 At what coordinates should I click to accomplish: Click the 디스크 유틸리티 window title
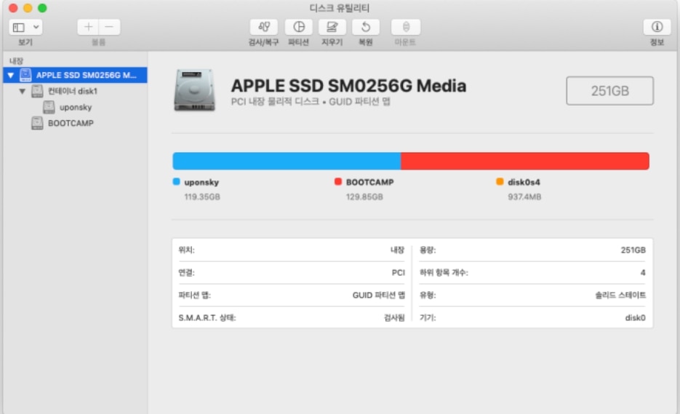click(x=340, y=8)
